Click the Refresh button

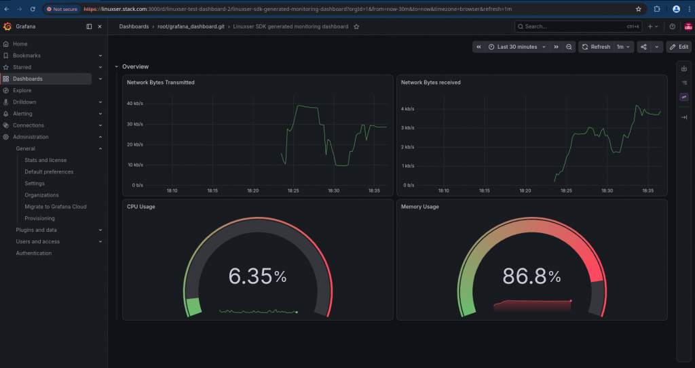pyautogui.click(x=597, y=47)
